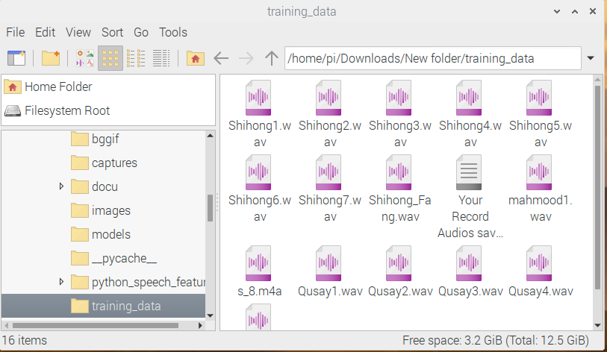Expand the docu folder tree node
The image size is (607, 352).
point(61,186)
